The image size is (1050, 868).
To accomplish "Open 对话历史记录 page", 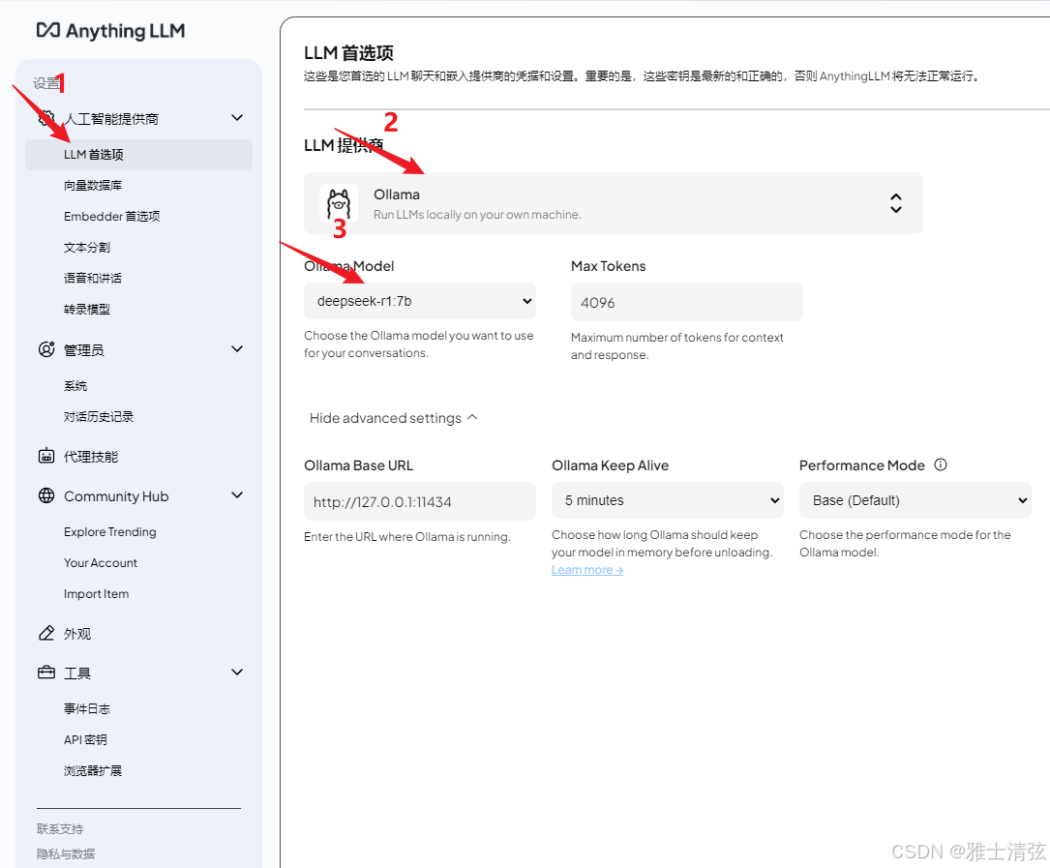I will [x=99, y=417].
